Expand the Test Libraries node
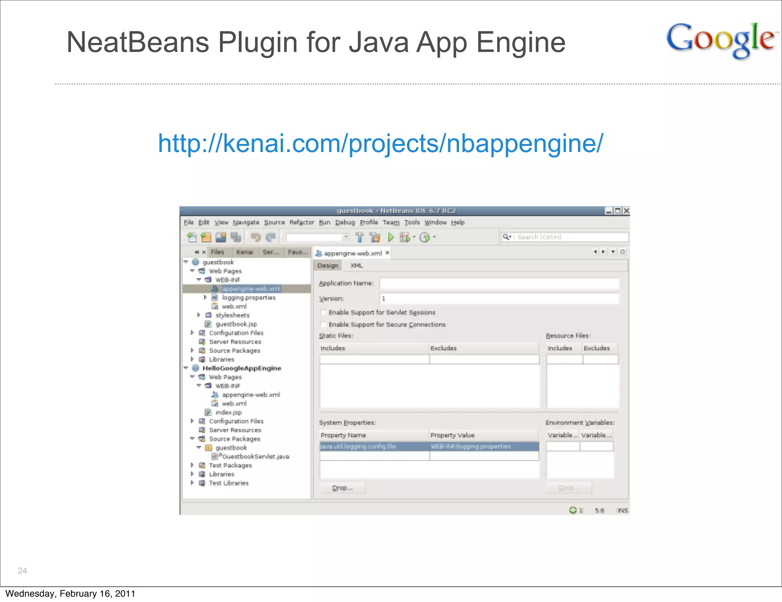The image size is (782, 602). coord(192,483)
